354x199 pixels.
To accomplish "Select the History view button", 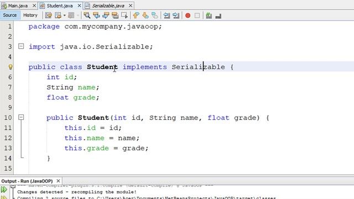I will click(30, 15).
